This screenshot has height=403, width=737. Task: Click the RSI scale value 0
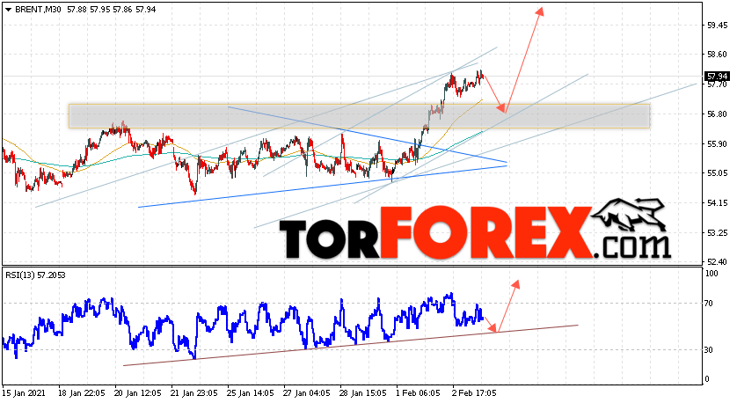[x=708, y=379]
